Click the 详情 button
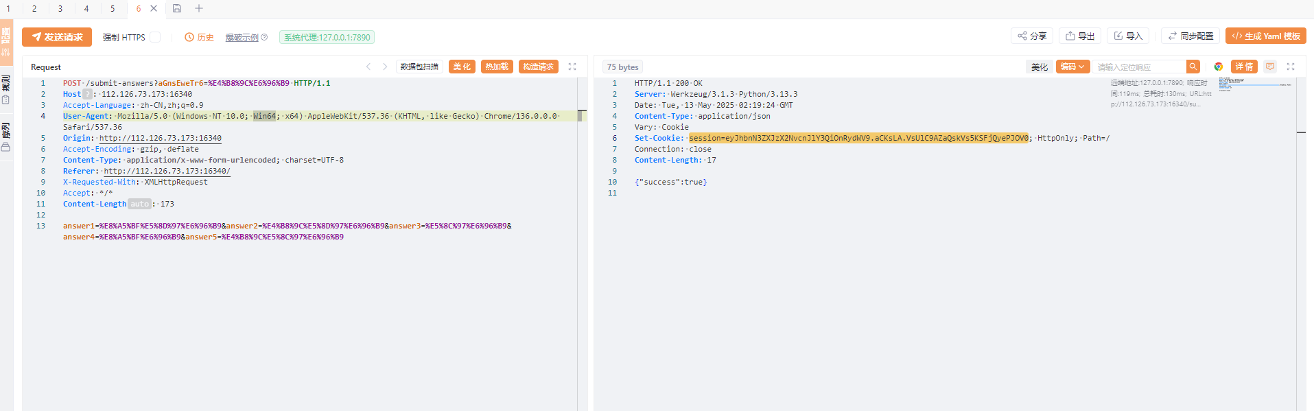Image resolution: width=1314 pixels, height=411 pixels. [x=1244, y=67]
